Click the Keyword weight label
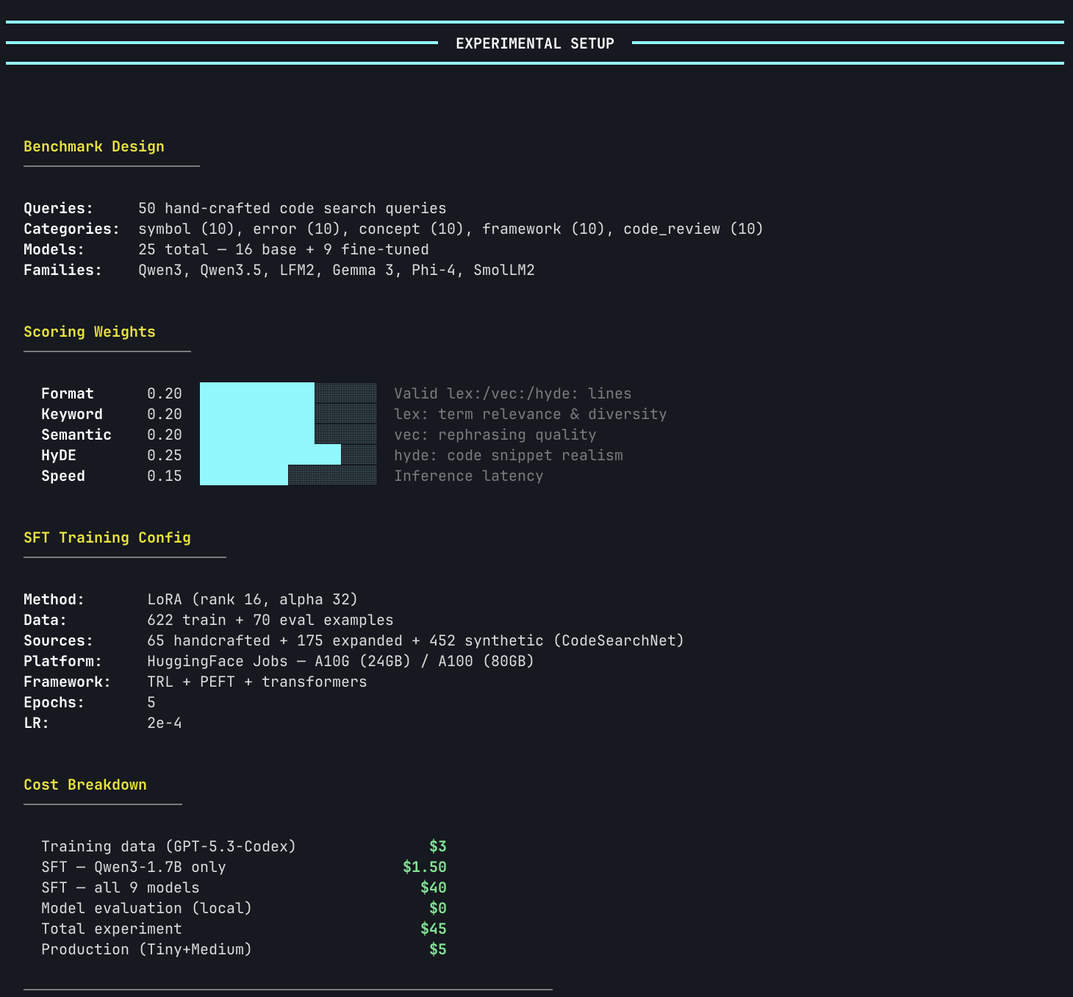This screenshot has width=1073, height=997. pyautogui.click(x=72, y=414)
